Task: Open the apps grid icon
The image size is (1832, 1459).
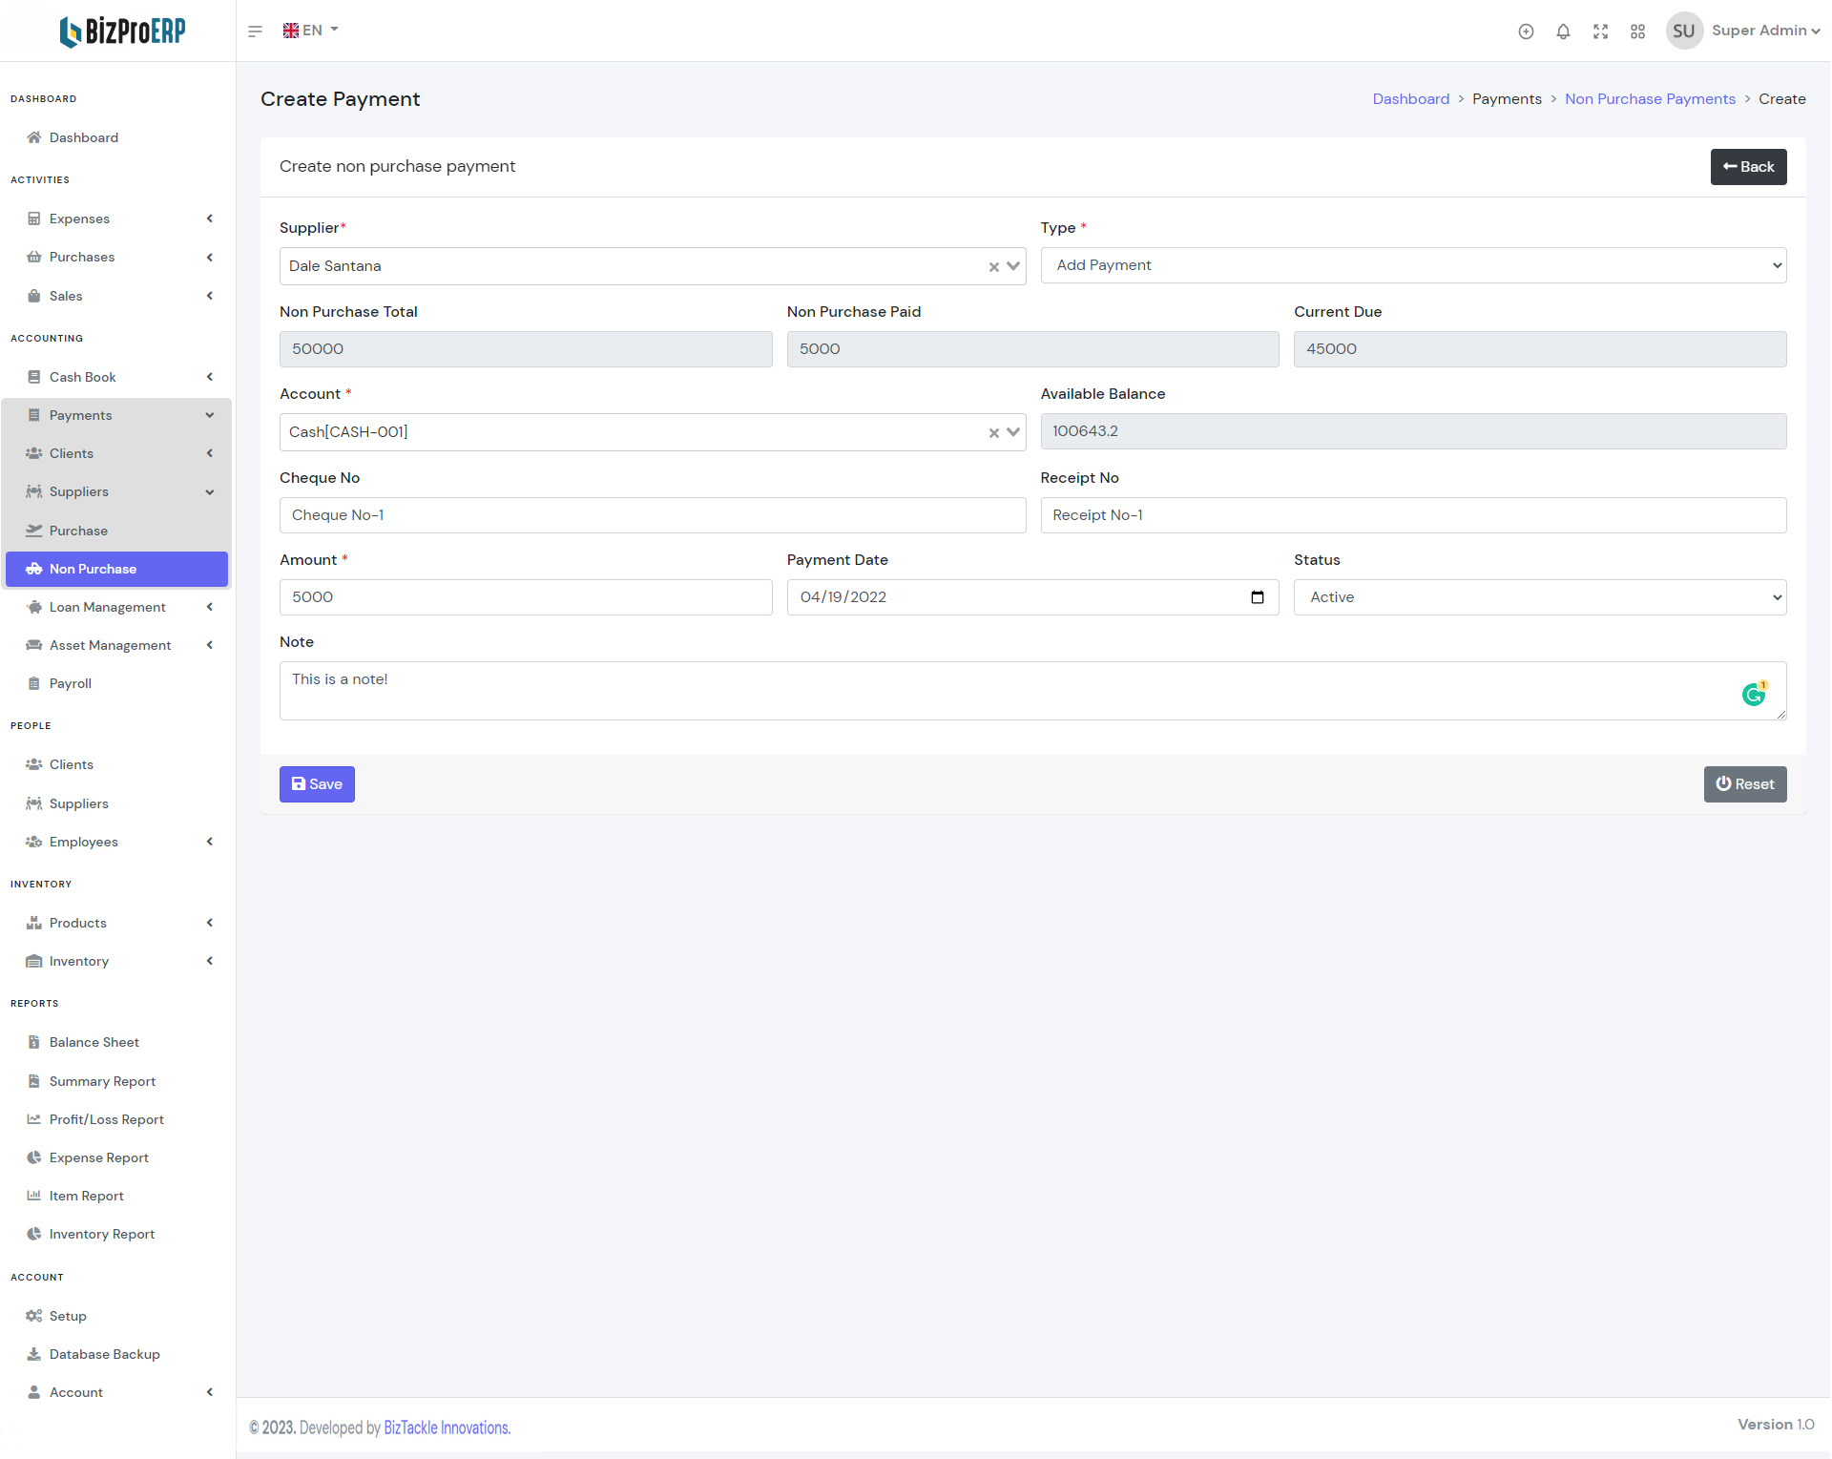Action: point(1637,31)
